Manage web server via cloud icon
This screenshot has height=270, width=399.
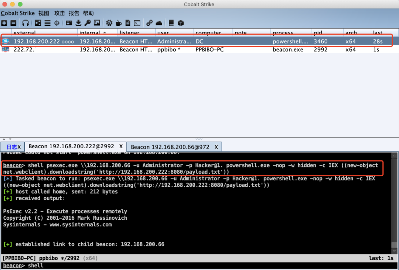(159, 23)
